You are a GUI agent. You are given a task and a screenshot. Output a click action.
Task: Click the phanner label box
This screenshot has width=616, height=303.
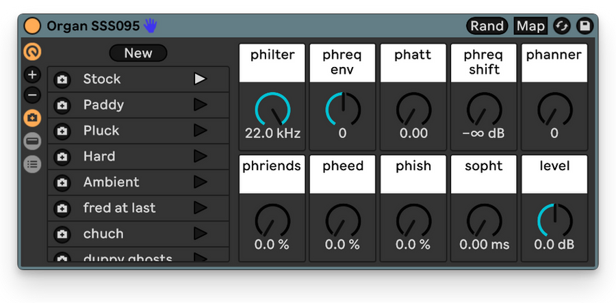(554, 63)
